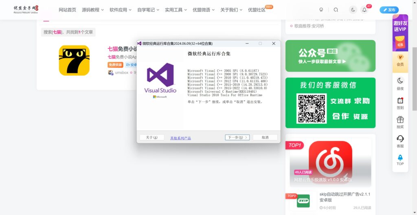Click the medal icon in header

pos(321,10)
